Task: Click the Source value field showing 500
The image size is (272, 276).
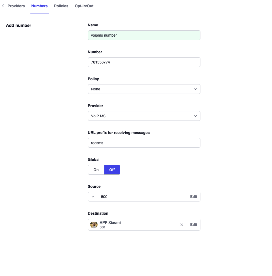Action: [142, 197]
